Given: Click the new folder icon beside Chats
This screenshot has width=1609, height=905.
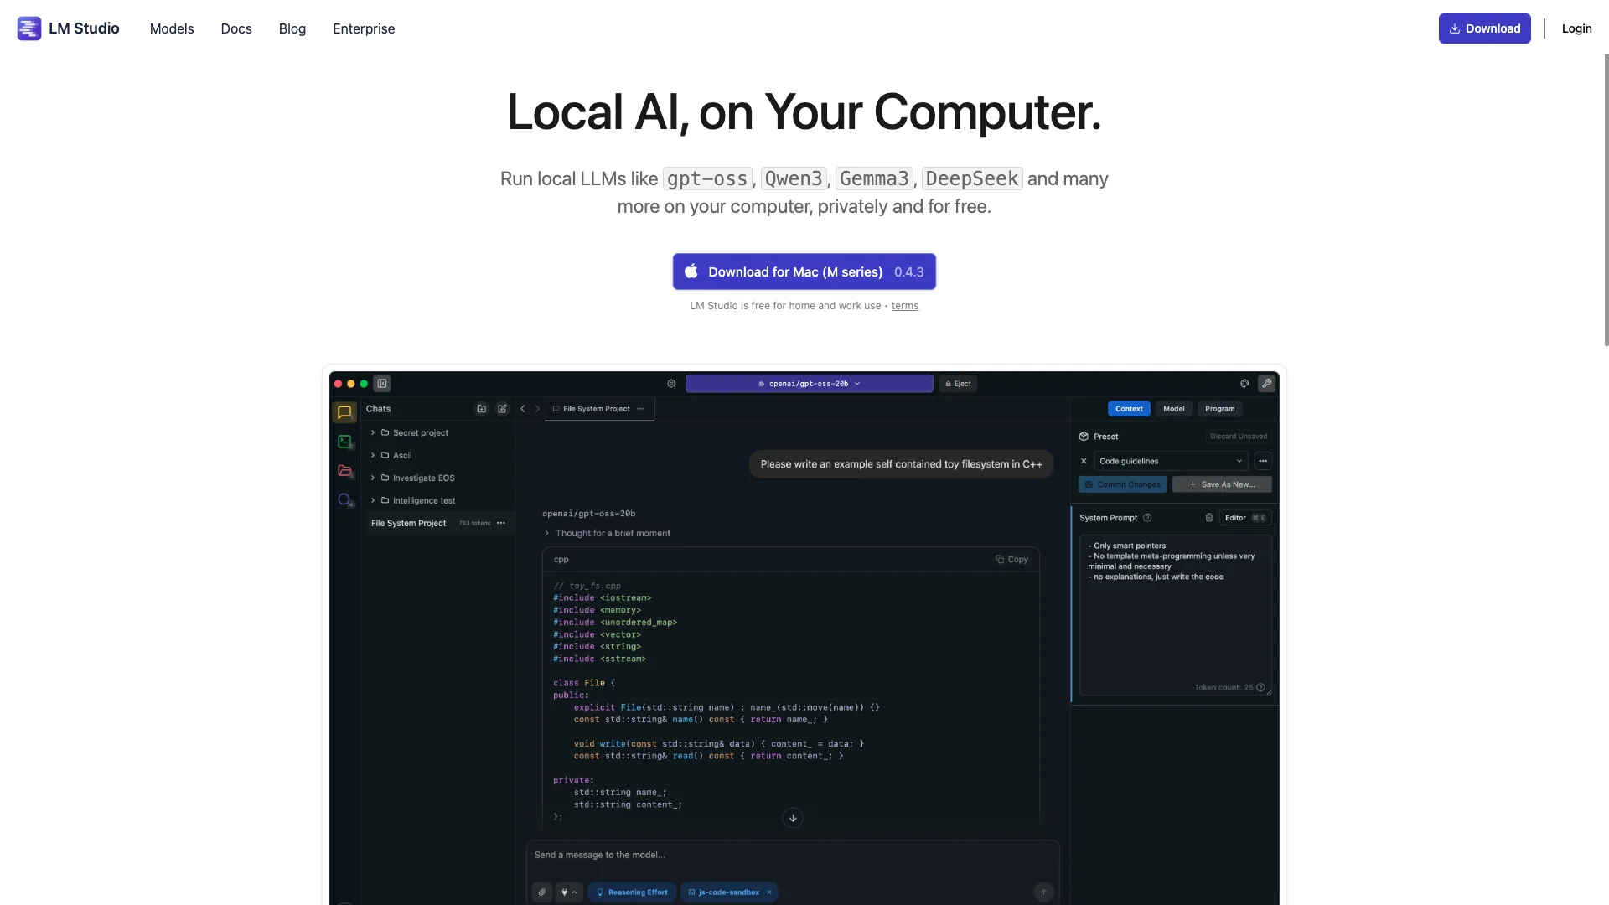Looking at the screenshot, I should 482,409.
